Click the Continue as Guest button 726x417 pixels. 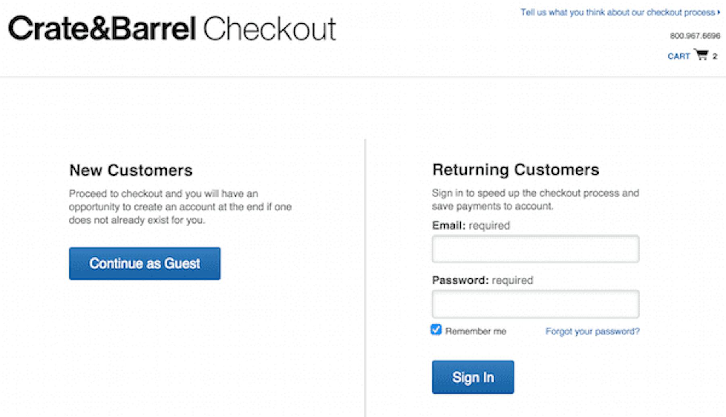coord(145,263)
